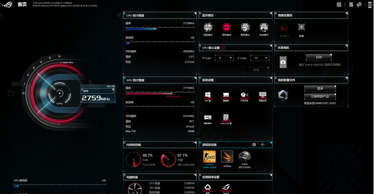The width and height of the screenshot is (374, 194).
Task: Toggle the touchpad setting
Action: [x=226, y=96]
